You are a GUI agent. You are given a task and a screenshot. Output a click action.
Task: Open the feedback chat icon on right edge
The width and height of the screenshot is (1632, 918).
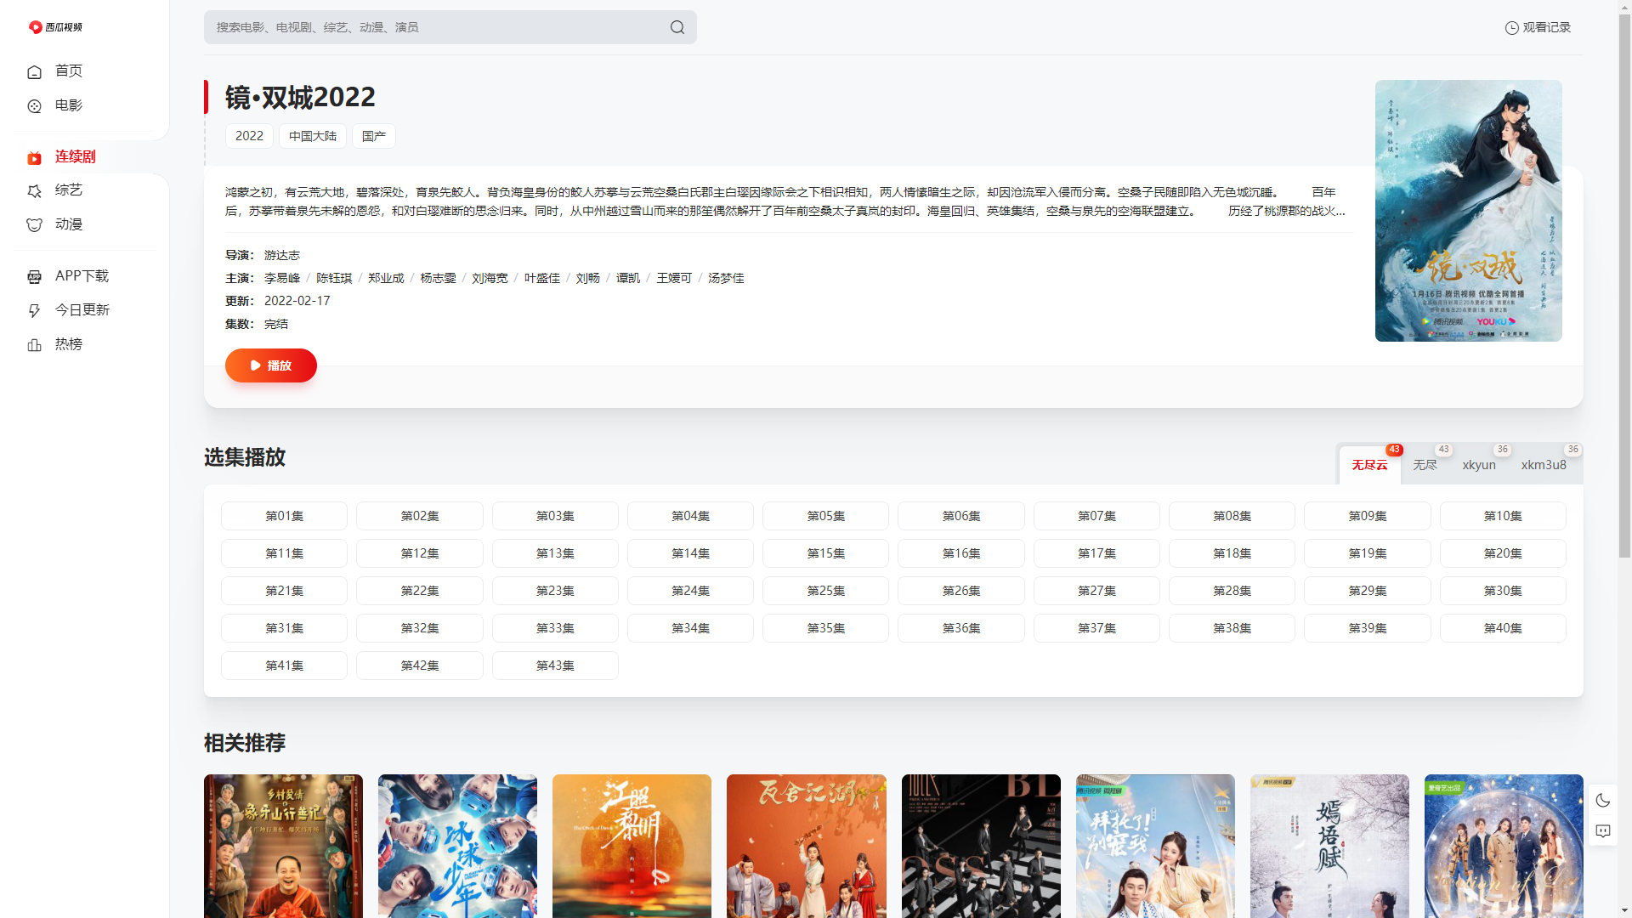[1603, 831]
